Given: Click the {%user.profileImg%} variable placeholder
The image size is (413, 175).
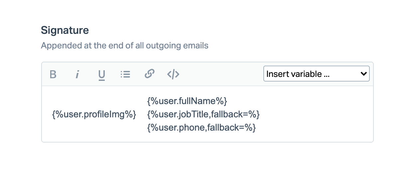Looking at the screenshot, I should pos(94,115).
